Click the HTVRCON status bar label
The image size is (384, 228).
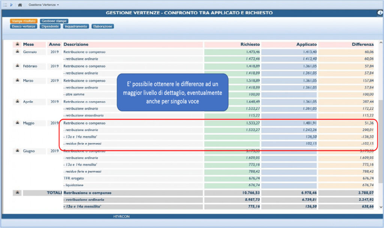click(x=121, y=216)
